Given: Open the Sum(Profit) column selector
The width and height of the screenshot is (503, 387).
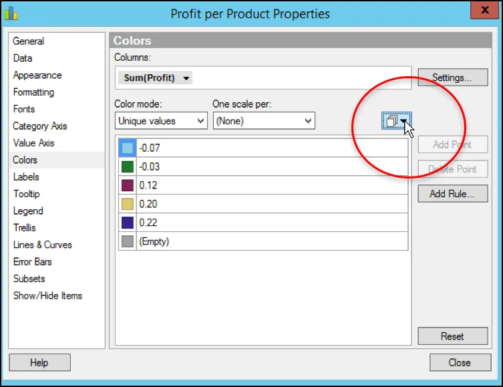Looking at the screenshot, I should (155, 78).
